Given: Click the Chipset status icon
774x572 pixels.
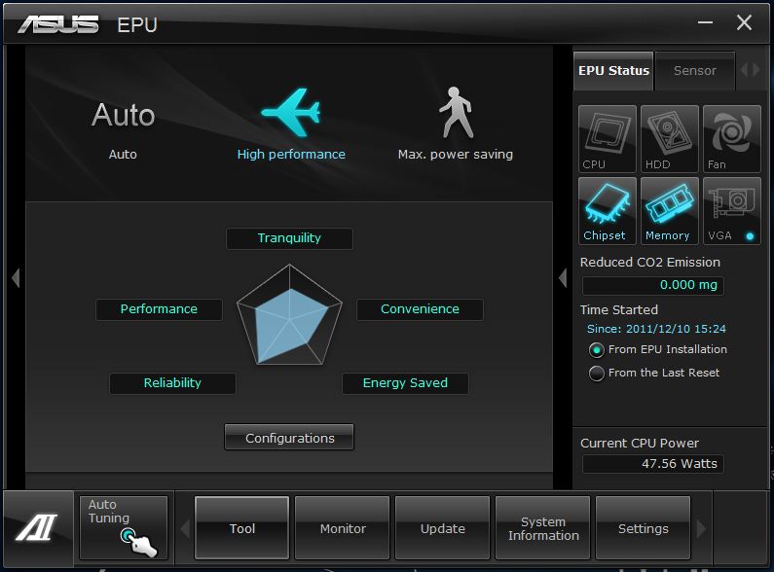Looking at the screenshot, I should pyautogui.click(x=608, y=210).
